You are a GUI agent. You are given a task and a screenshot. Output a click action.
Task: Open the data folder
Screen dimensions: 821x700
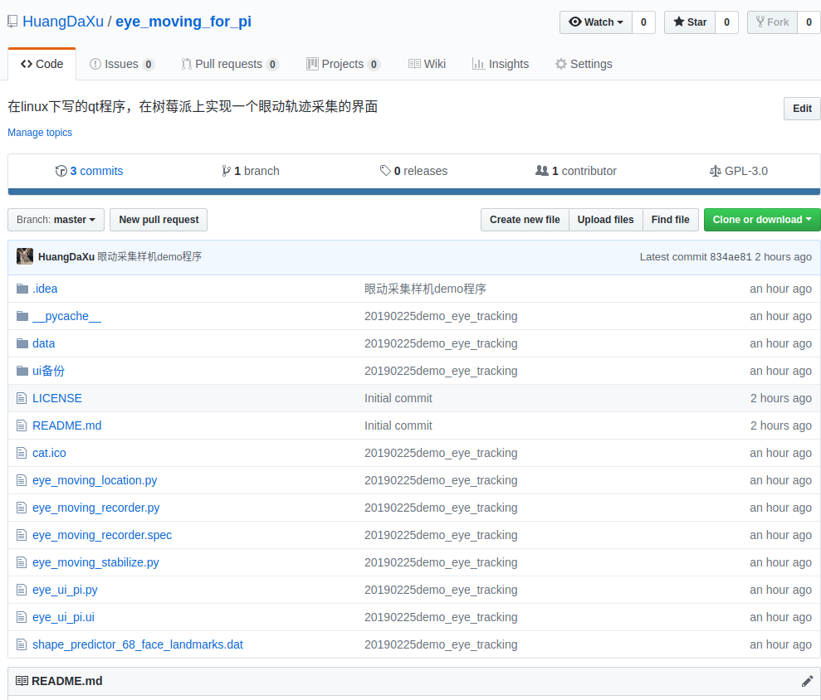[43, 343]
